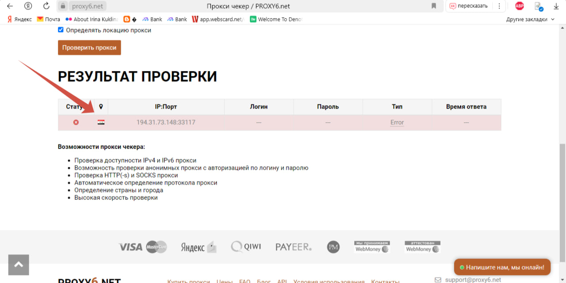The image size is (566, 283).
Task: Click the Проверка HTTP(-s) и SOCKS прокси list item
Action: pyautogui.click(x=126, y=175)
